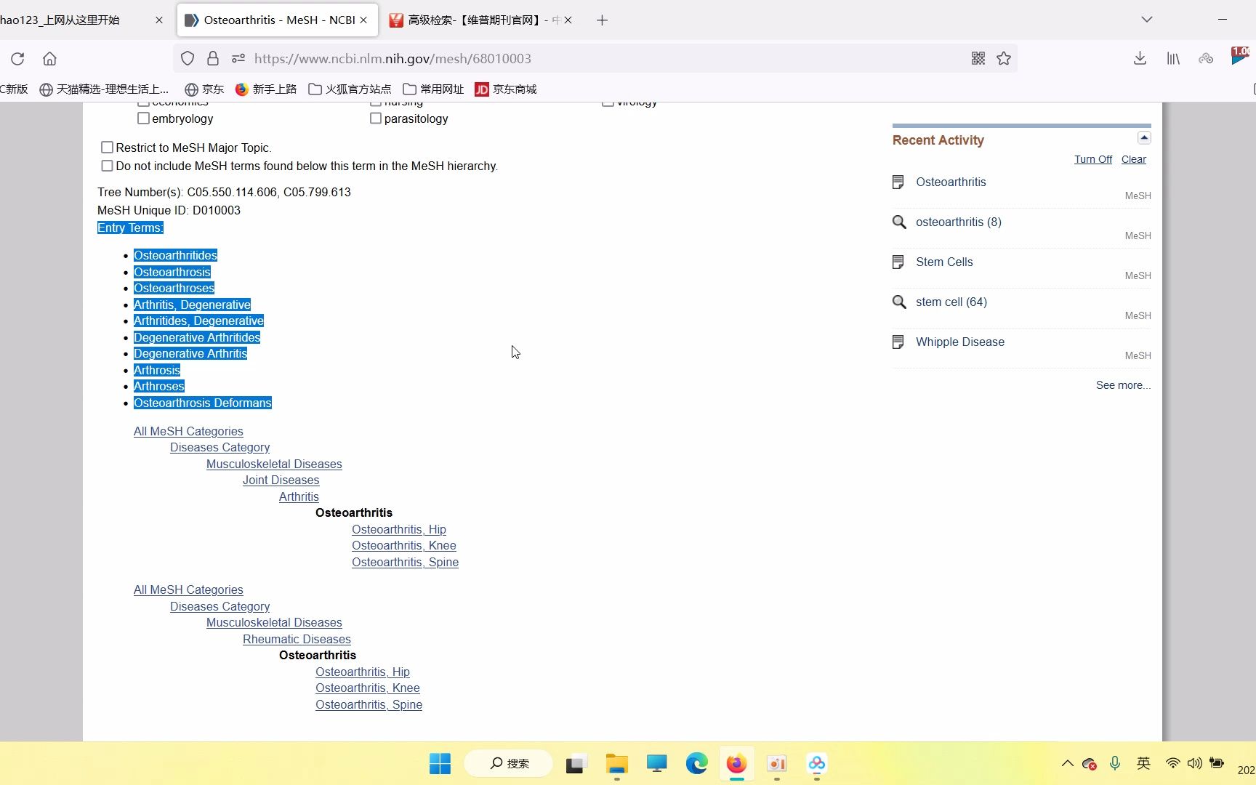Viewport: 1256px width, 785px height.
Task: Open the downloads panel
Action: click(x=1140, y=59)
